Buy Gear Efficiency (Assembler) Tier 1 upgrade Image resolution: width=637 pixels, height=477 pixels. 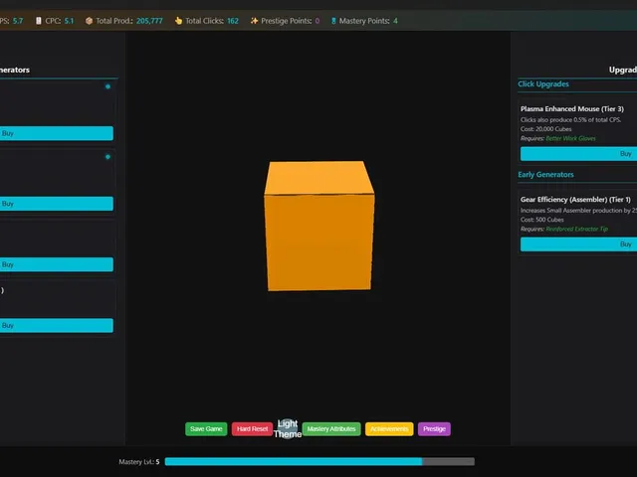click(578, 244)
